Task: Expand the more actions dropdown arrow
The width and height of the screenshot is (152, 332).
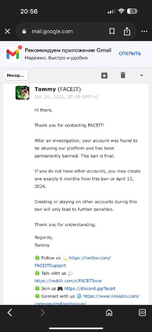Action: pos(142,76)
